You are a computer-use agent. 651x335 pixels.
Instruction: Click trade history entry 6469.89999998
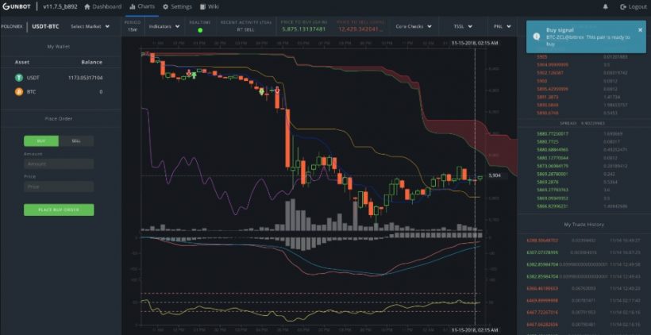(x=542, y=300)
